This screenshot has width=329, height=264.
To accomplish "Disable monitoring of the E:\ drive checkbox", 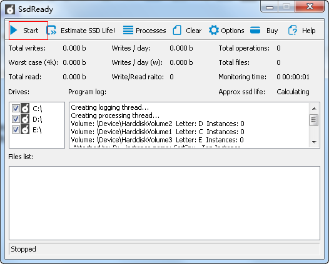I will point(16,130).
